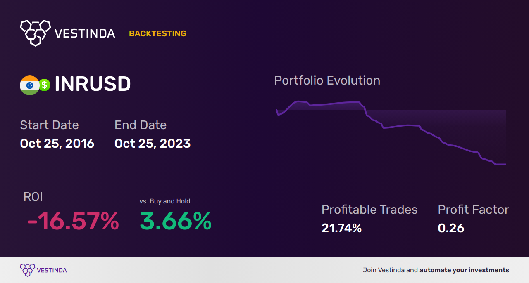Click the 3.66% vs. Buy and Hold value
This screenshot has width=529, height=283.
tap(176, 222)
